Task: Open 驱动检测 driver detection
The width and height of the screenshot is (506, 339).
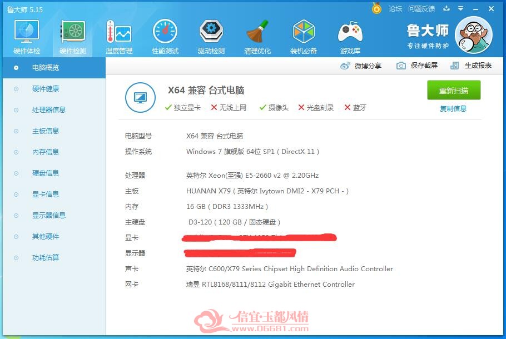Action: [211, 37]
